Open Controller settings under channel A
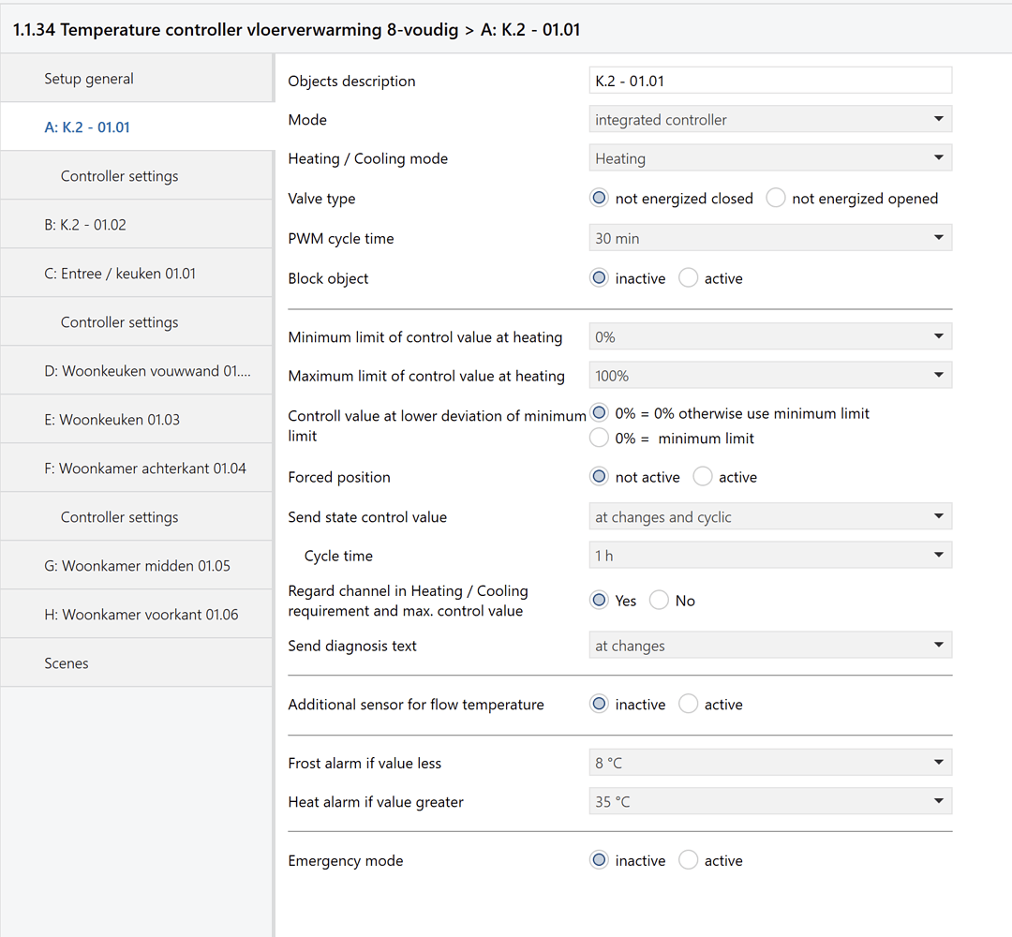 pos(119,175)
